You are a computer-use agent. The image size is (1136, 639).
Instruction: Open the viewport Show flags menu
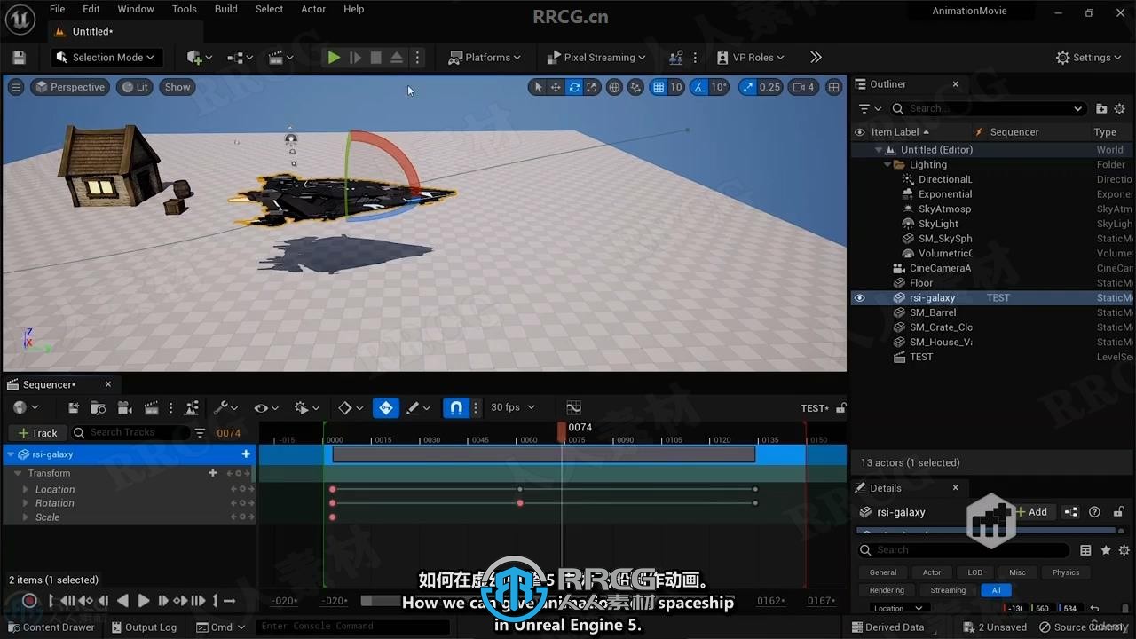click(177, 87)
